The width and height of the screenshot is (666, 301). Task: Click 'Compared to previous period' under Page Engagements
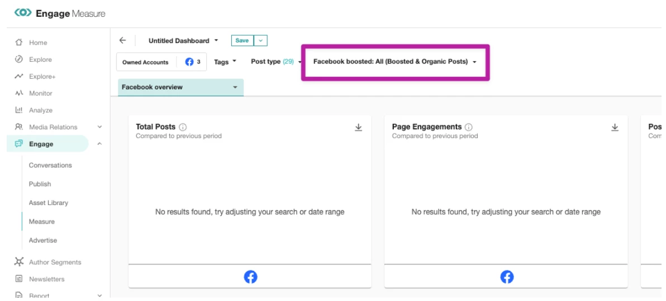[x=435, y=136]
